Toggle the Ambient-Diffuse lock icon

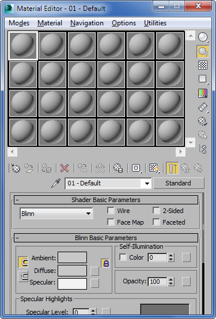pyautogui.click(x=23, y=262)
